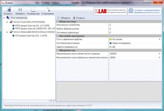Collapse the Drive0 Fixed SATA node
The image size is (164, 111).
click(x=7, y=22)
